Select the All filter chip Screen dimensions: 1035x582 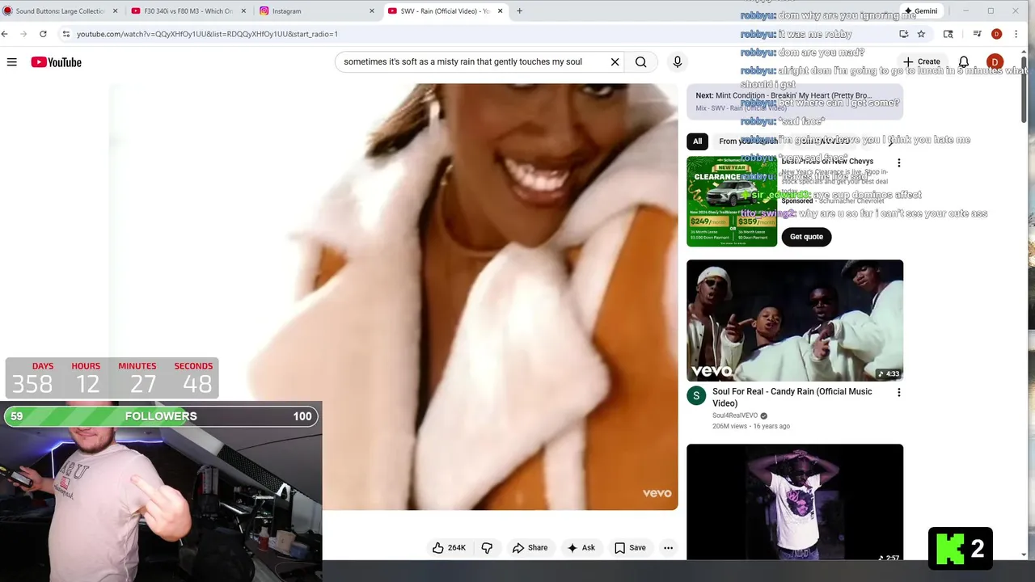point(697,141)
